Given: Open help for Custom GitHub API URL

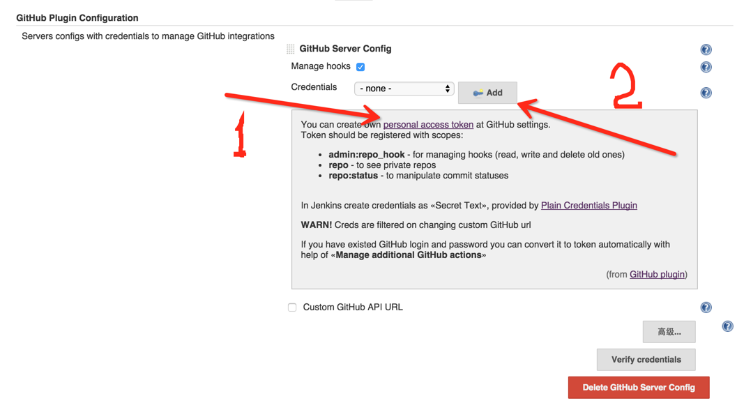Looking at the screenshot, I should point(706,307).
